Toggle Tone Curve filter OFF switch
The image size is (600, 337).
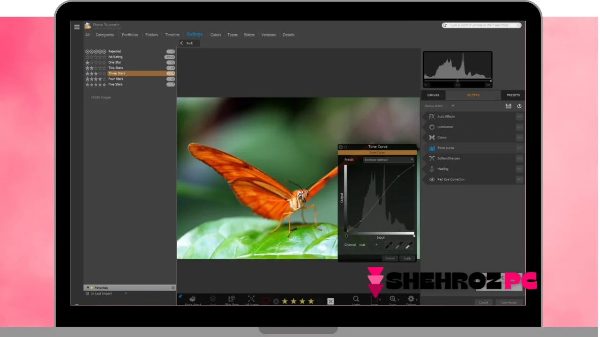[519, 148]
